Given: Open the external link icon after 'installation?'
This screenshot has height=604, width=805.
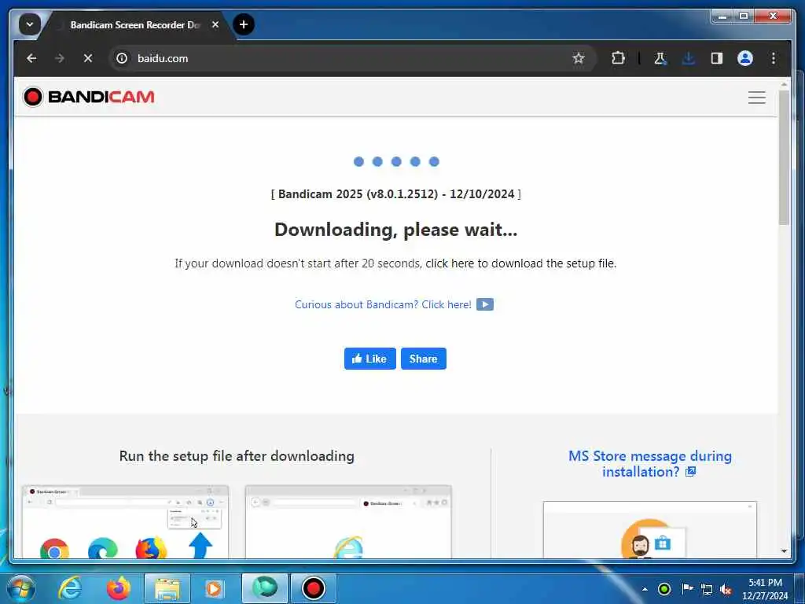Looking at the screenshot, I should [690, 472].
